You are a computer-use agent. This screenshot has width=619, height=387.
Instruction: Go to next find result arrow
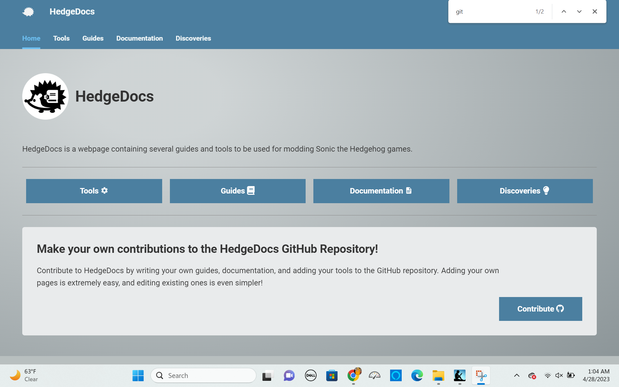click(x=579, y=12)
